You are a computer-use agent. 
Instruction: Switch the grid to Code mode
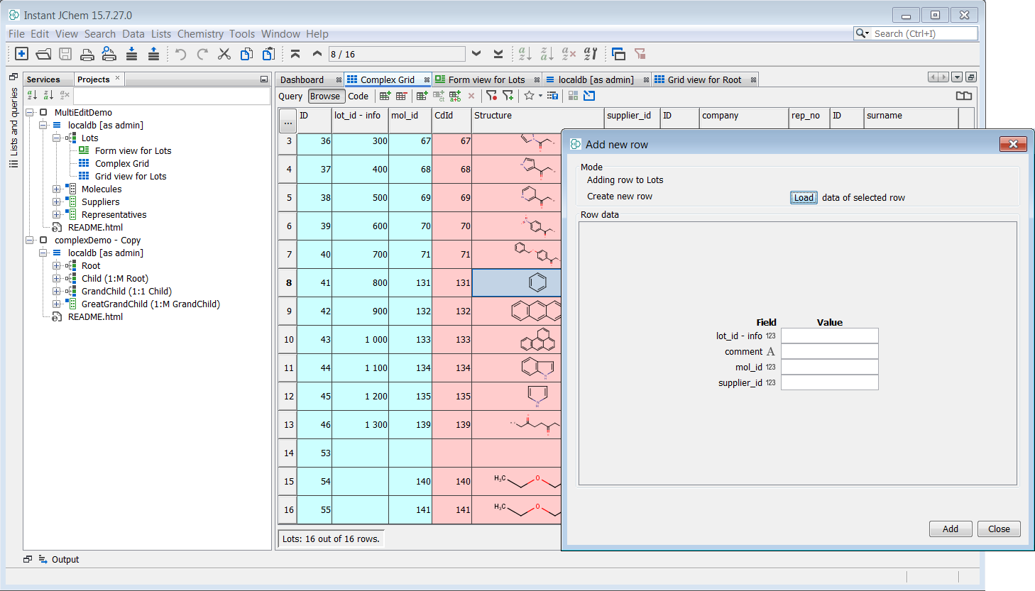click(x=358, y=96)
